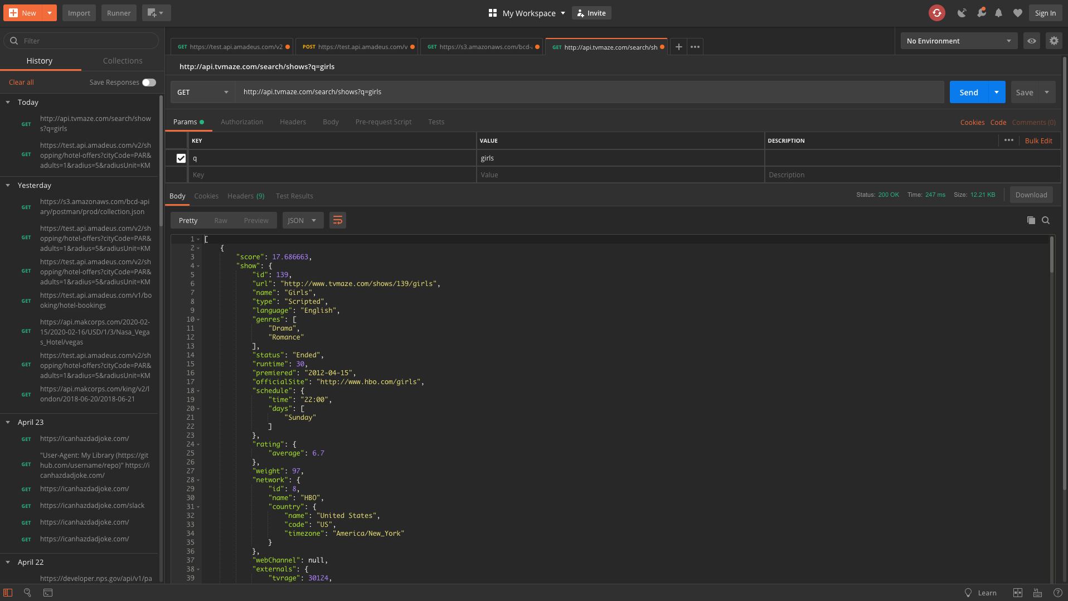Open the Headers (9) response tab

click(x=246, y=196)
